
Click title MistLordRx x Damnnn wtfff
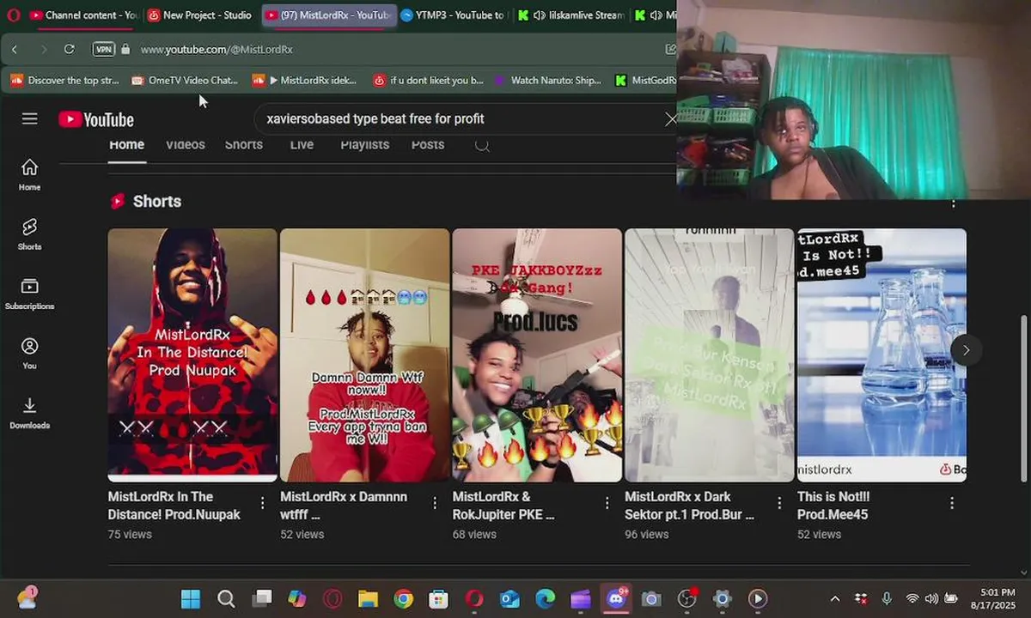pyautogui.click(x=344, y=506)
